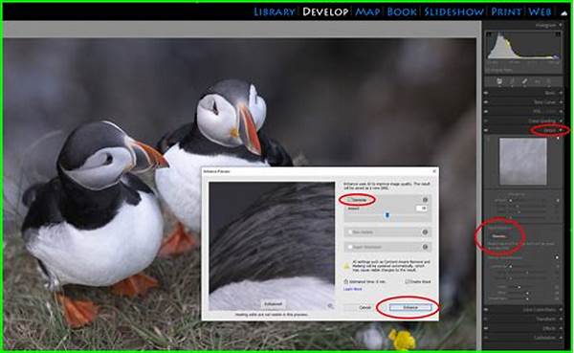
Task: Open the Book module
Action: (x=402, y=11)
